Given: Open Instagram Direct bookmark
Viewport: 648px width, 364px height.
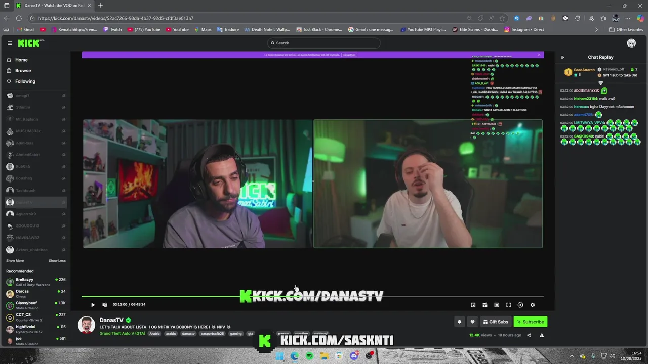Looking at the screenshot, I should (524, 29).
